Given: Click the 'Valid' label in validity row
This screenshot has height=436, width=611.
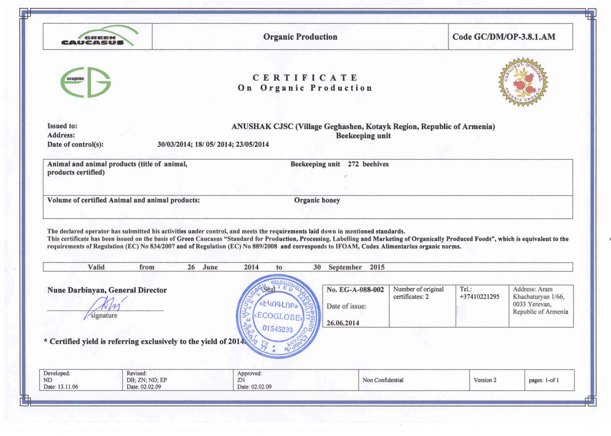Looking at the screenshot, I should pyautogui.click(x=96, y=267).
